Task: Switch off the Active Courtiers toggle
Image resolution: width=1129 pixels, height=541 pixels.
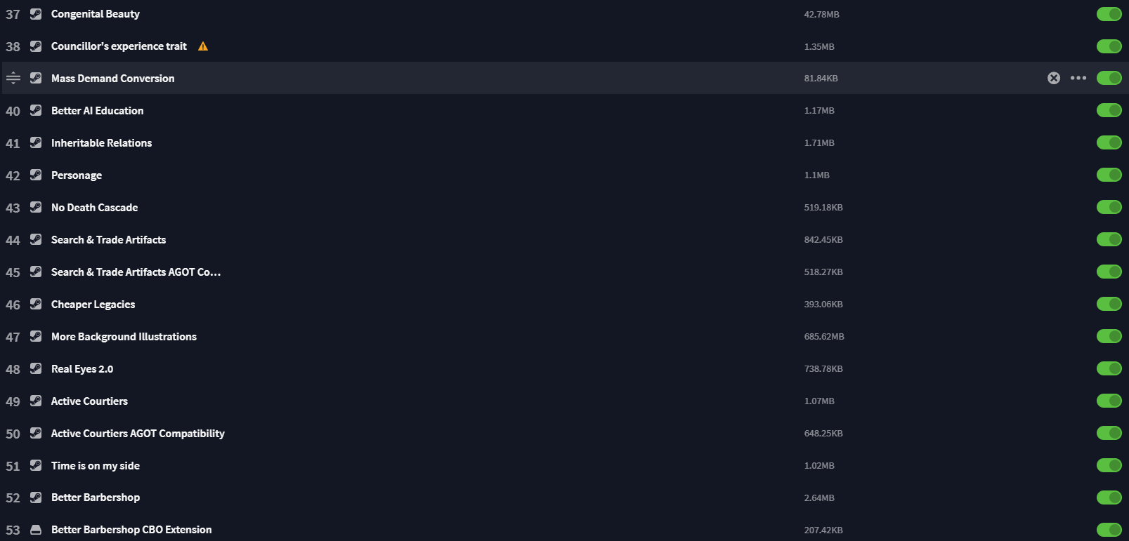Action: 1109,401
